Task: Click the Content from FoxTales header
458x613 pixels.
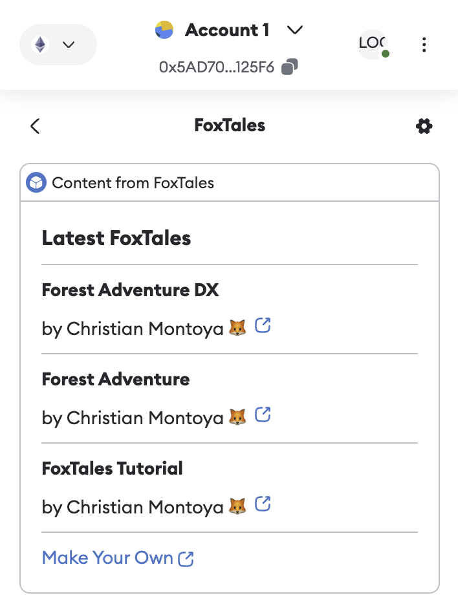Action: tap(134, 183)
